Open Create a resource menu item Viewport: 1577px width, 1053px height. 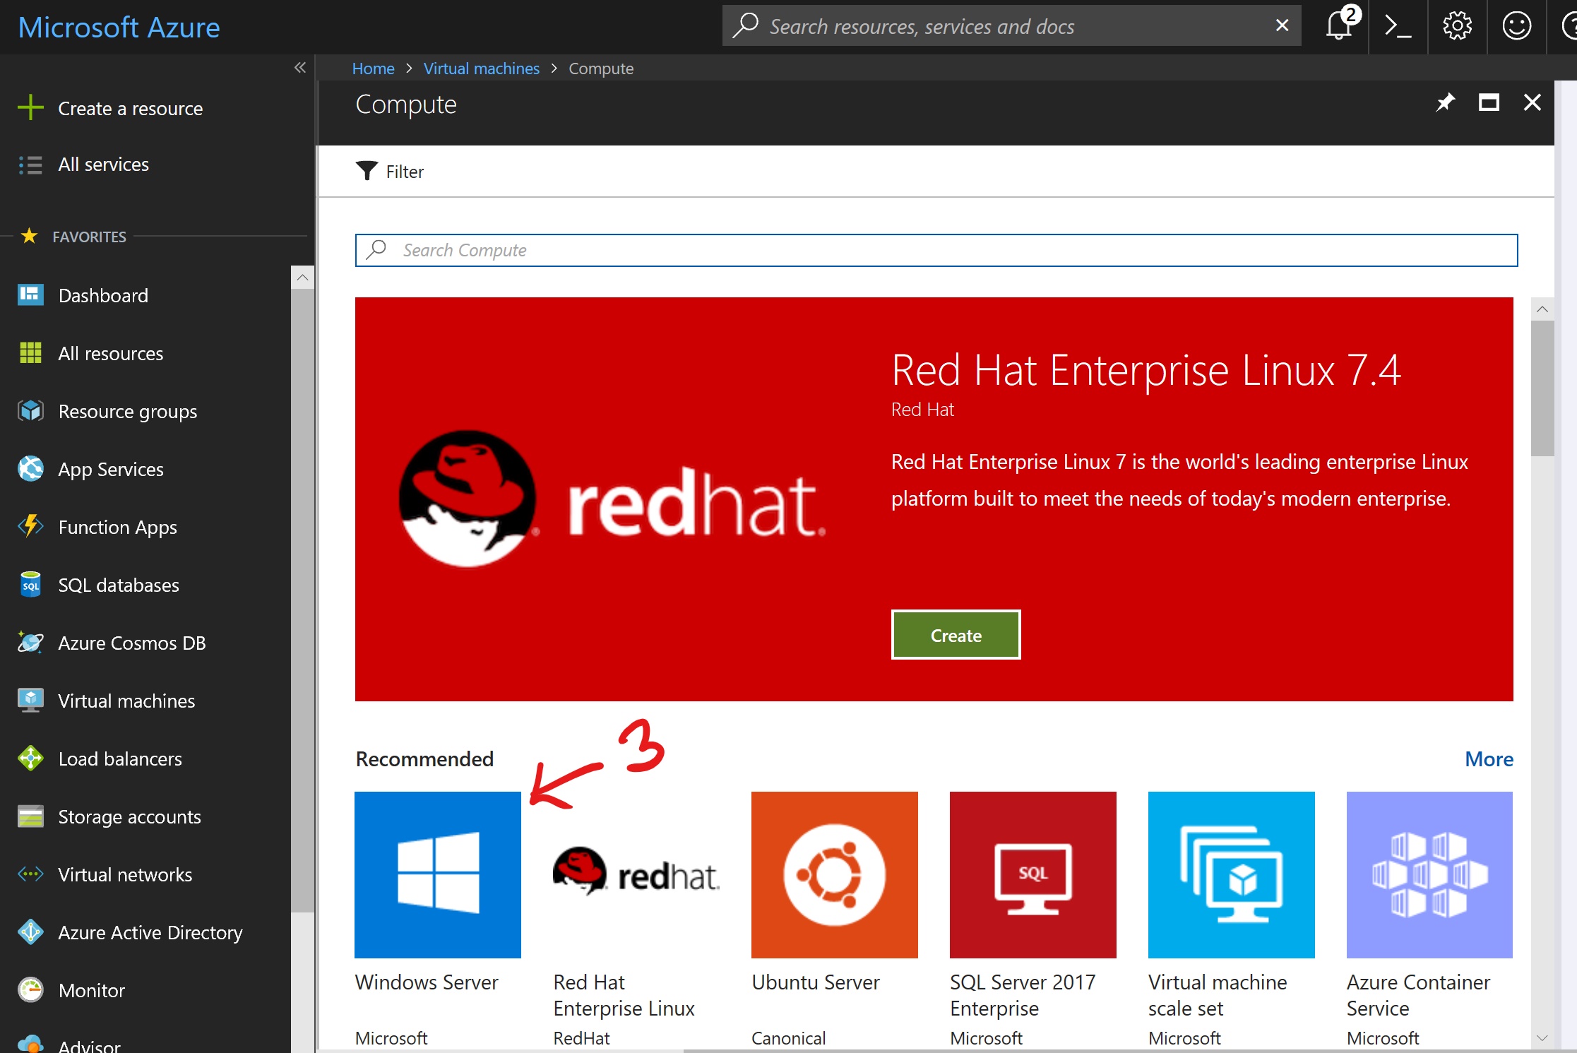tap(130, 109)
